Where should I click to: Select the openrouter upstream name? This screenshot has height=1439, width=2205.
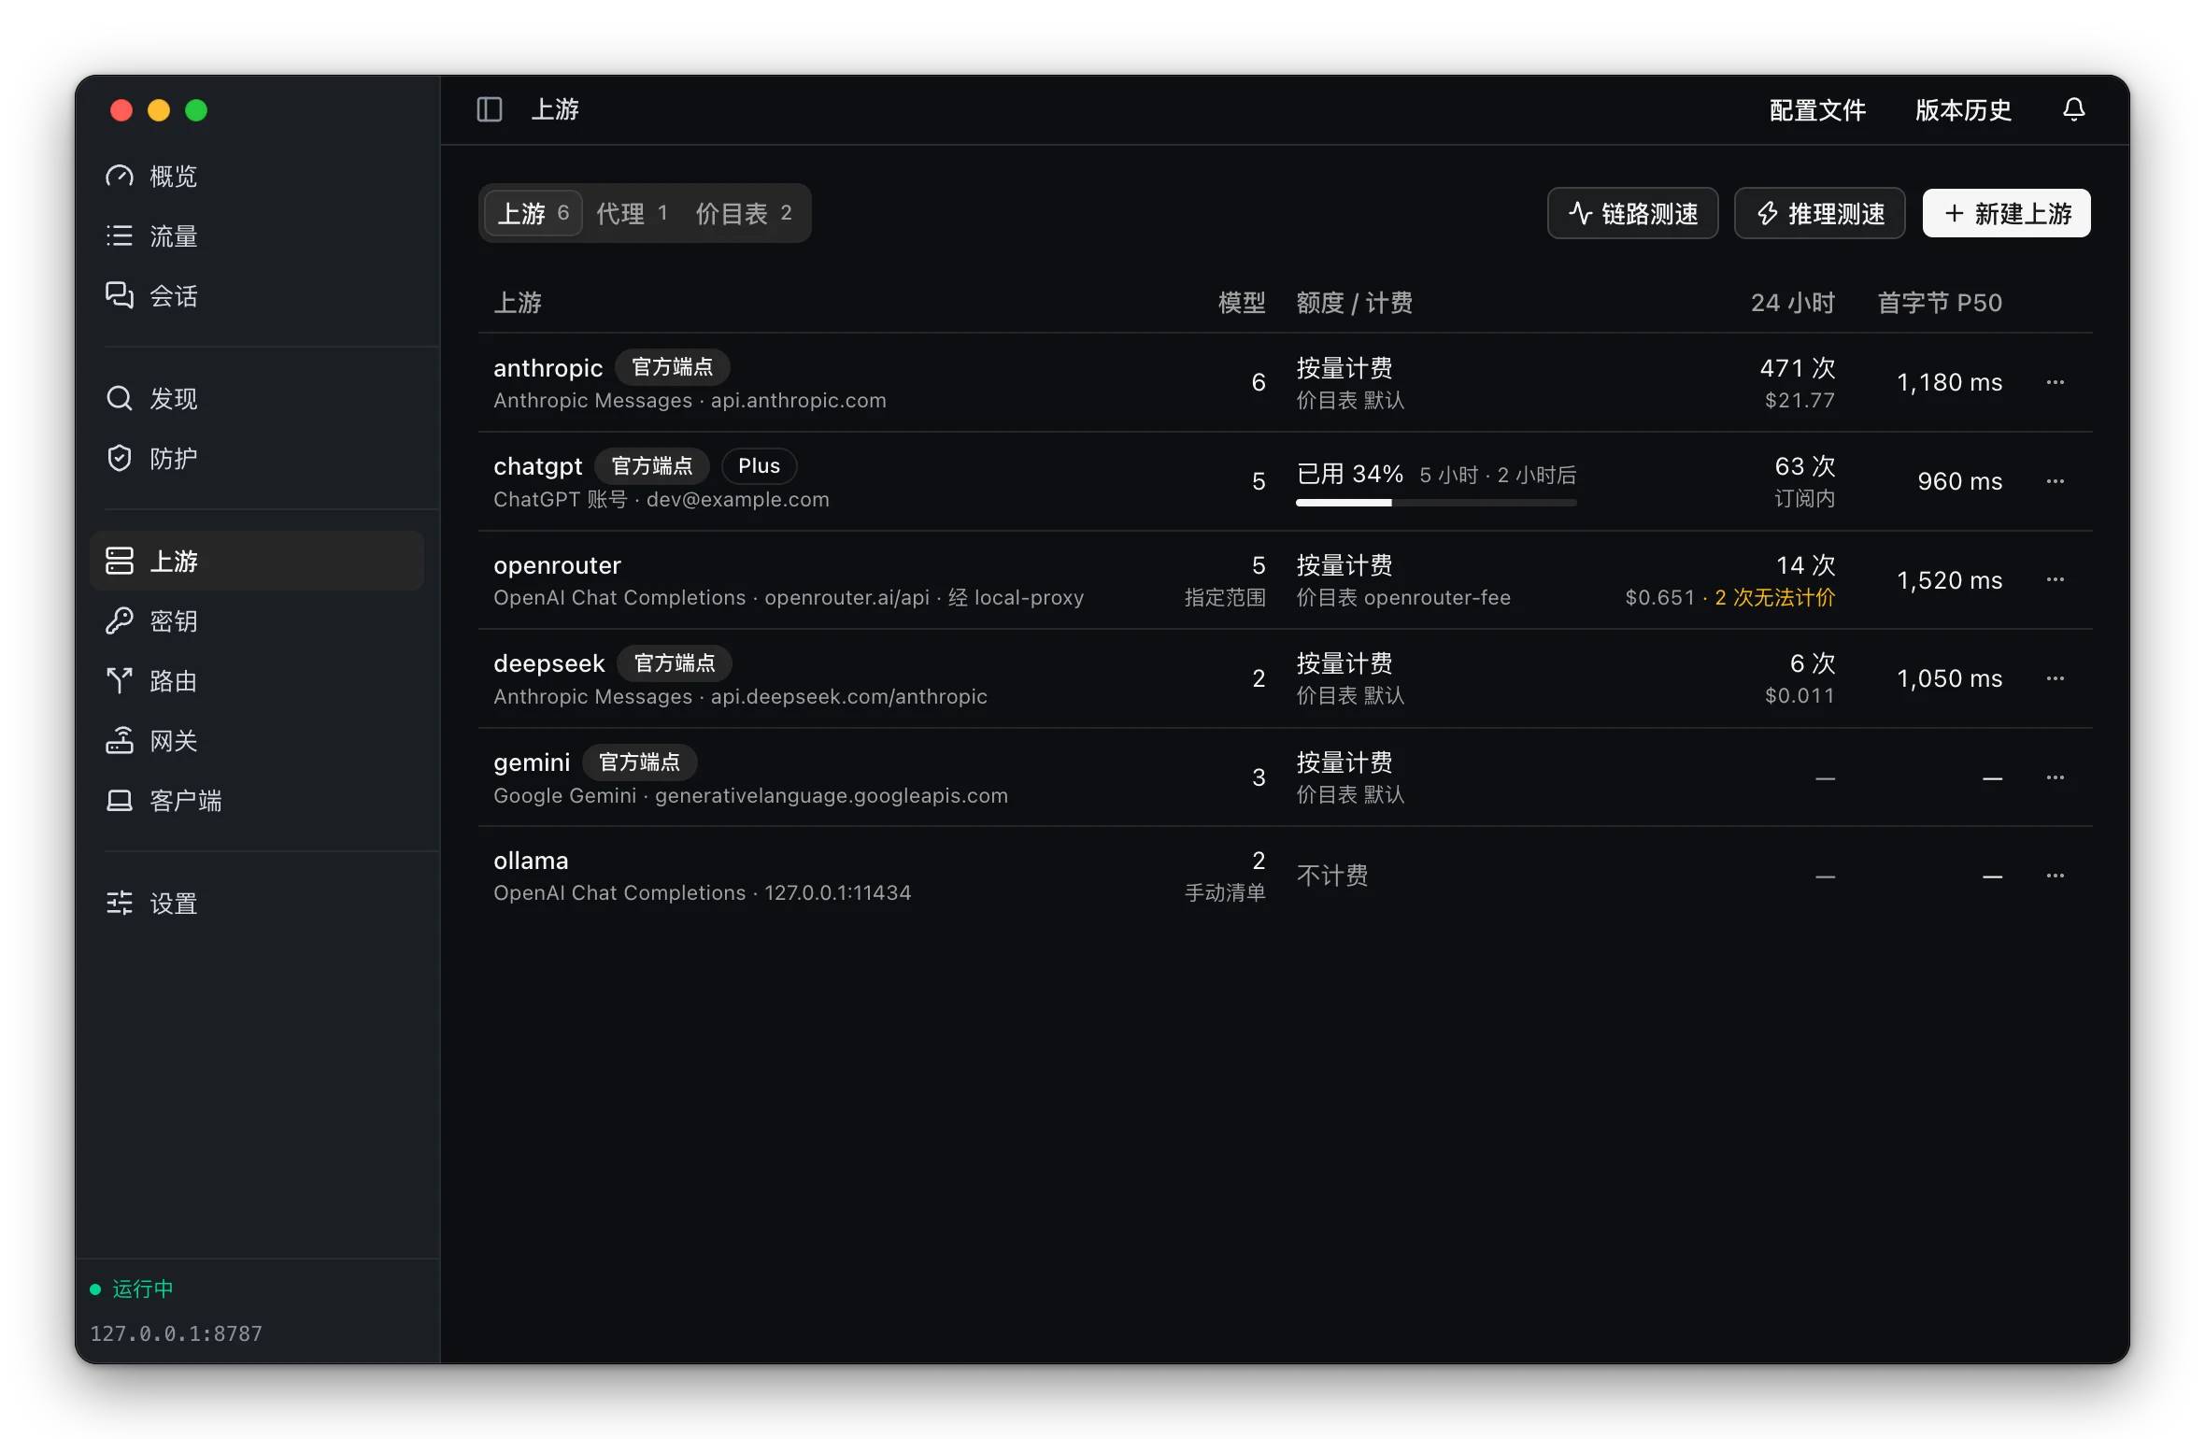pos(557,565)
